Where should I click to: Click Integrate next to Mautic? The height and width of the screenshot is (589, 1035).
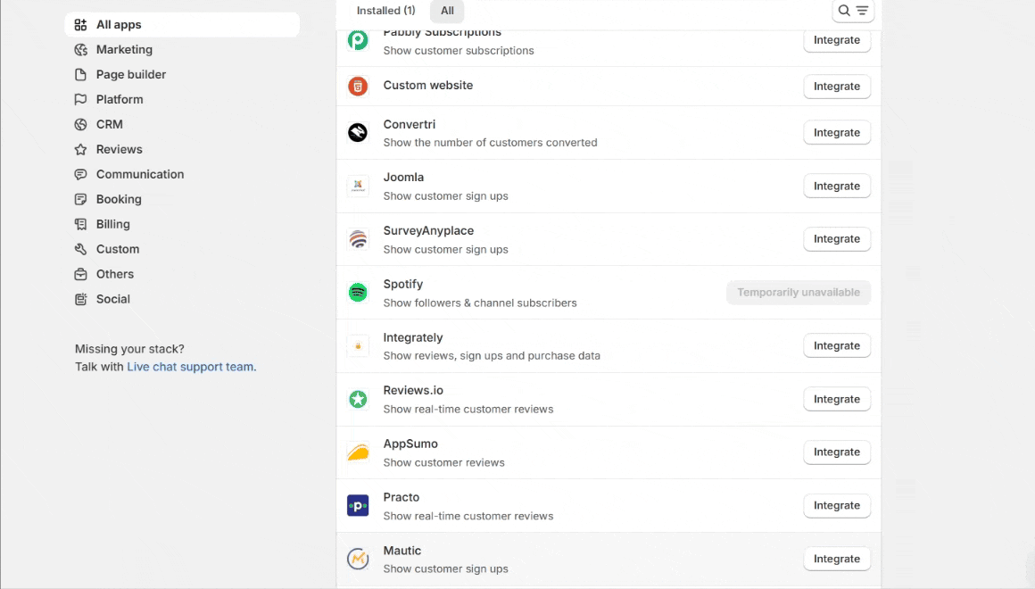coord(836,560)
